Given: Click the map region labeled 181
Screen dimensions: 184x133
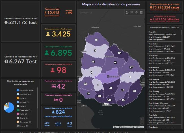Looking at the screenshot, I should [119, 53].
